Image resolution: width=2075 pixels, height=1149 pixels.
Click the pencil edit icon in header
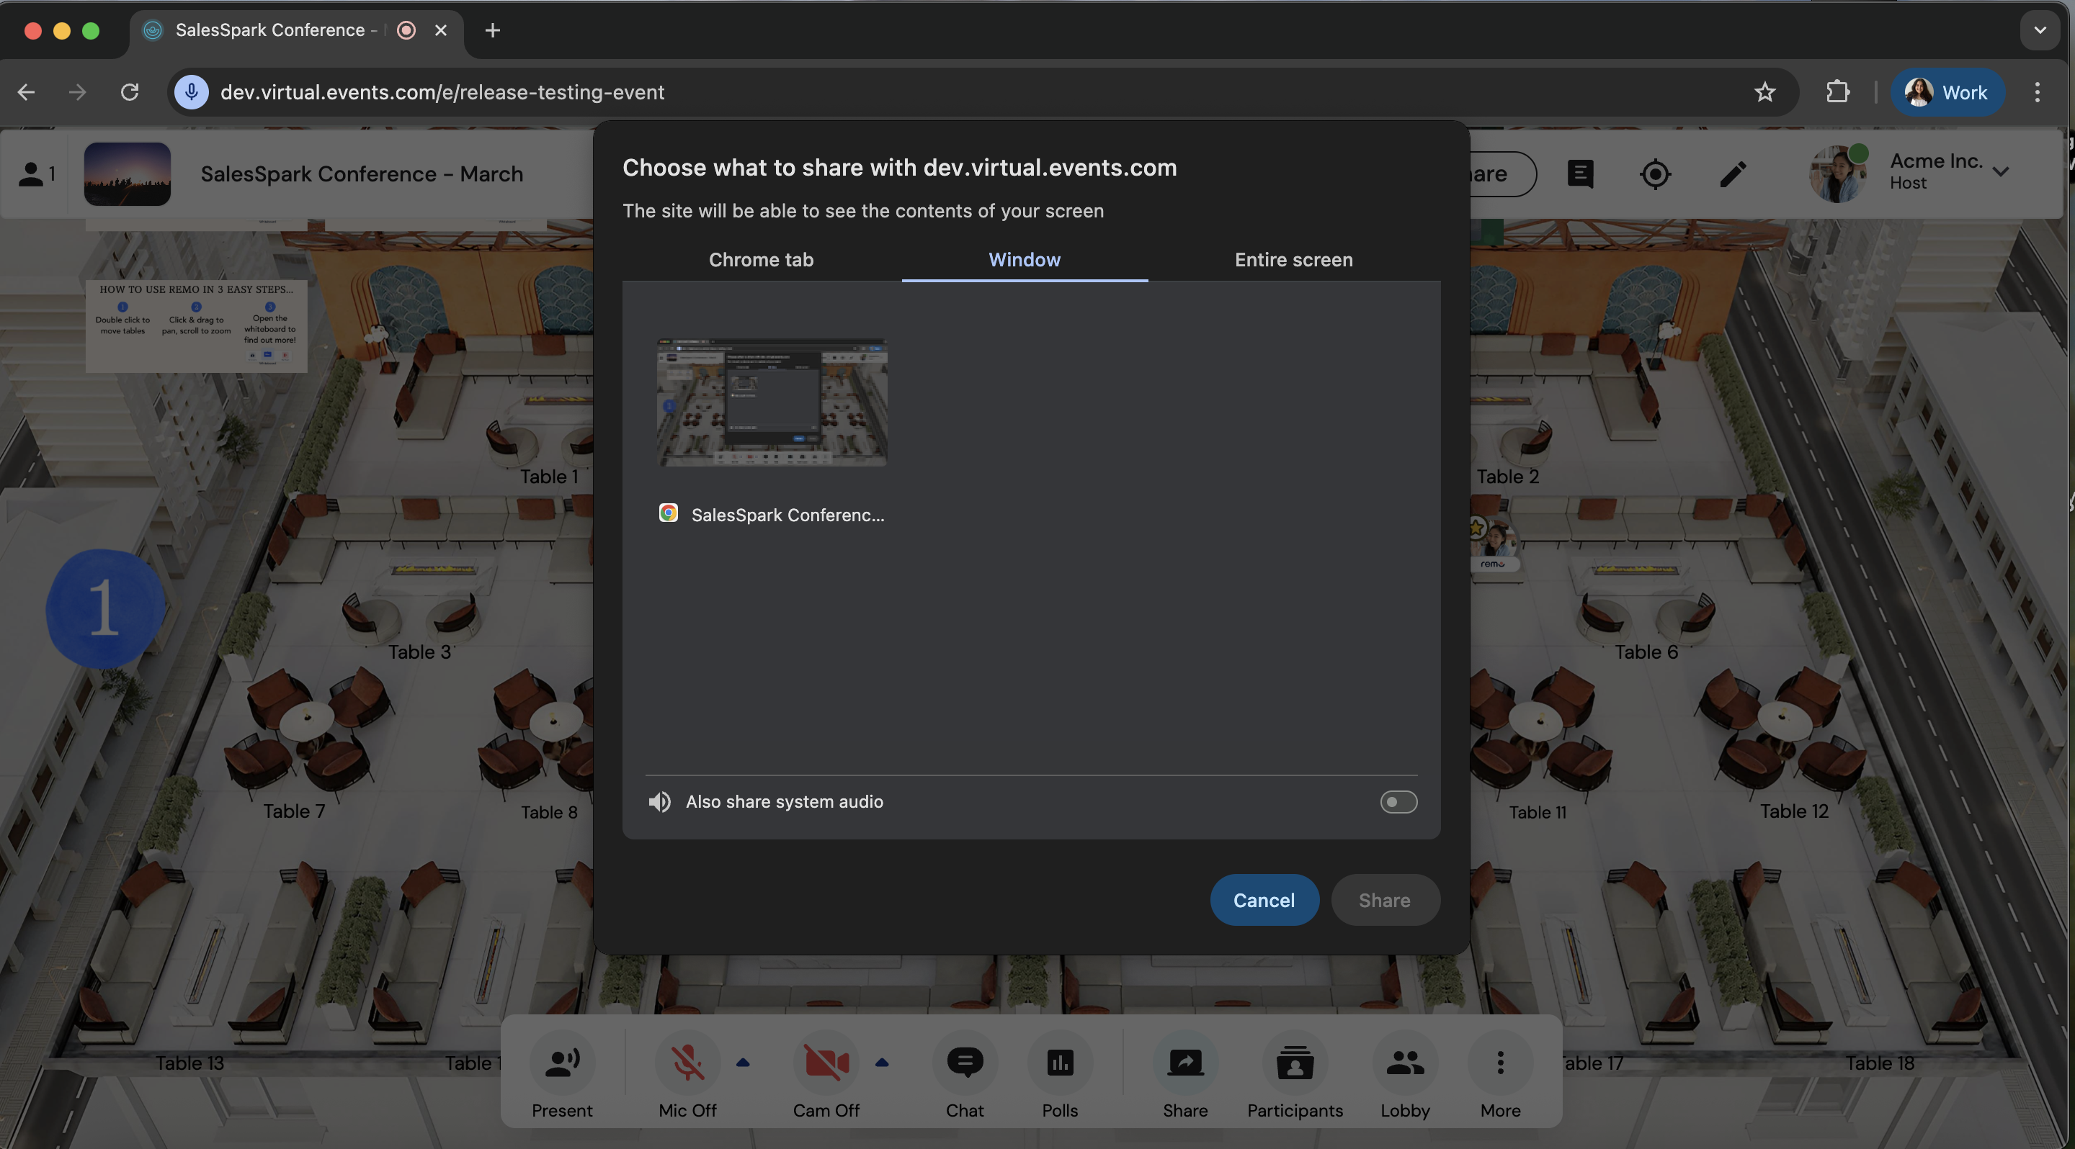coord(1733,174)
